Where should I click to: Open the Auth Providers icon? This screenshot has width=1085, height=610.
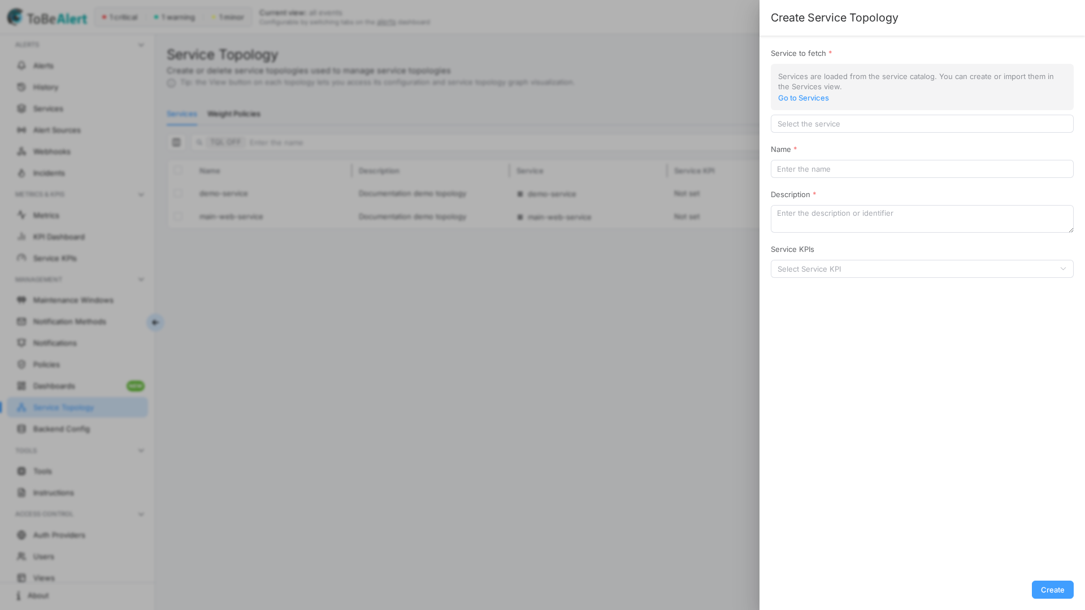21,535
